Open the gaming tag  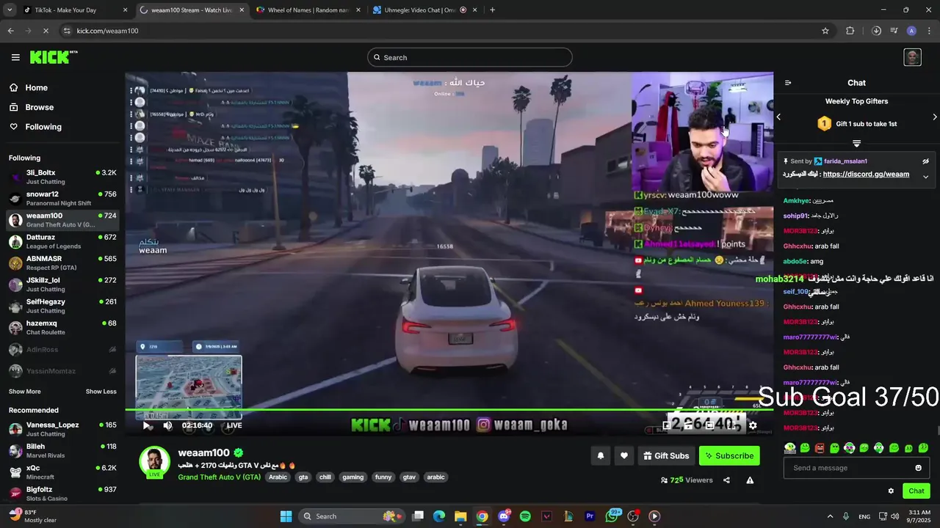(x=353, y=477)
